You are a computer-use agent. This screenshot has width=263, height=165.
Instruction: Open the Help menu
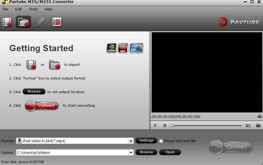click(48, 9)
